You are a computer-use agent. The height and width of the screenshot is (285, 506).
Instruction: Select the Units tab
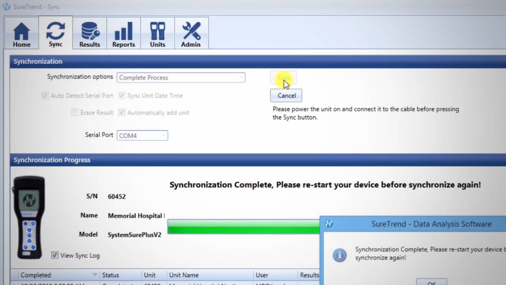pos(157,33)
